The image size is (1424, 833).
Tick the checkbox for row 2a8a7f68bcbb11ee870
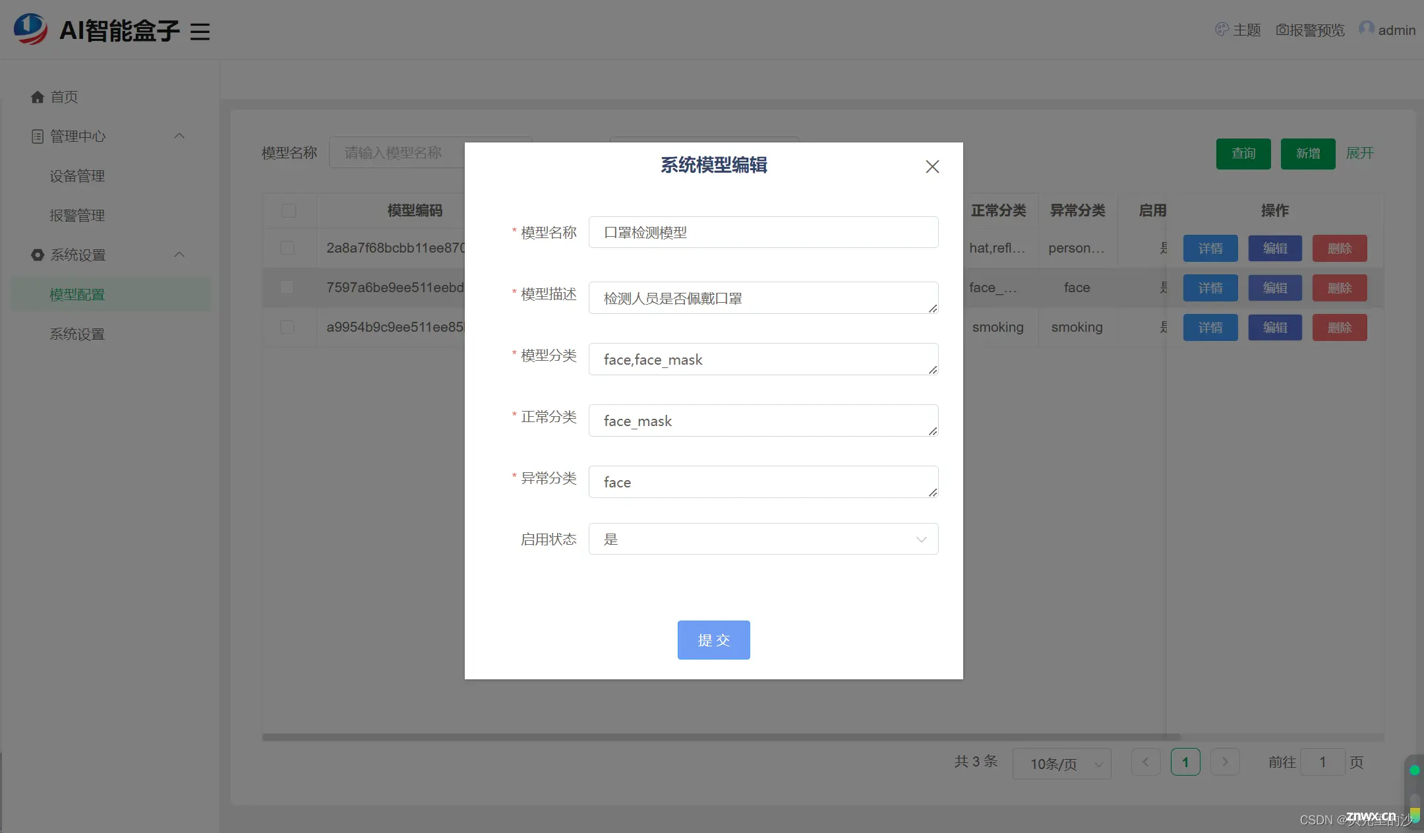pos(287,248)
